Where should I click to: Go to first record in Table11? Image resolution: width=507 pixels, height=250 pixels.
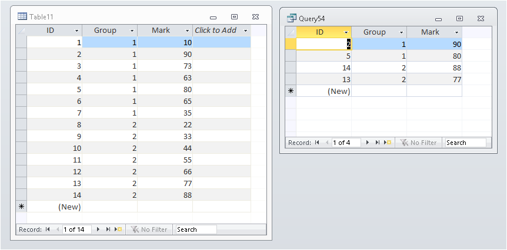(x=47, y=229)
